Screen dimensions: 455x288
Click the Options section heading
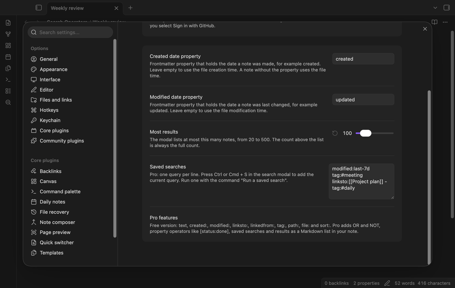pos(39,49)
